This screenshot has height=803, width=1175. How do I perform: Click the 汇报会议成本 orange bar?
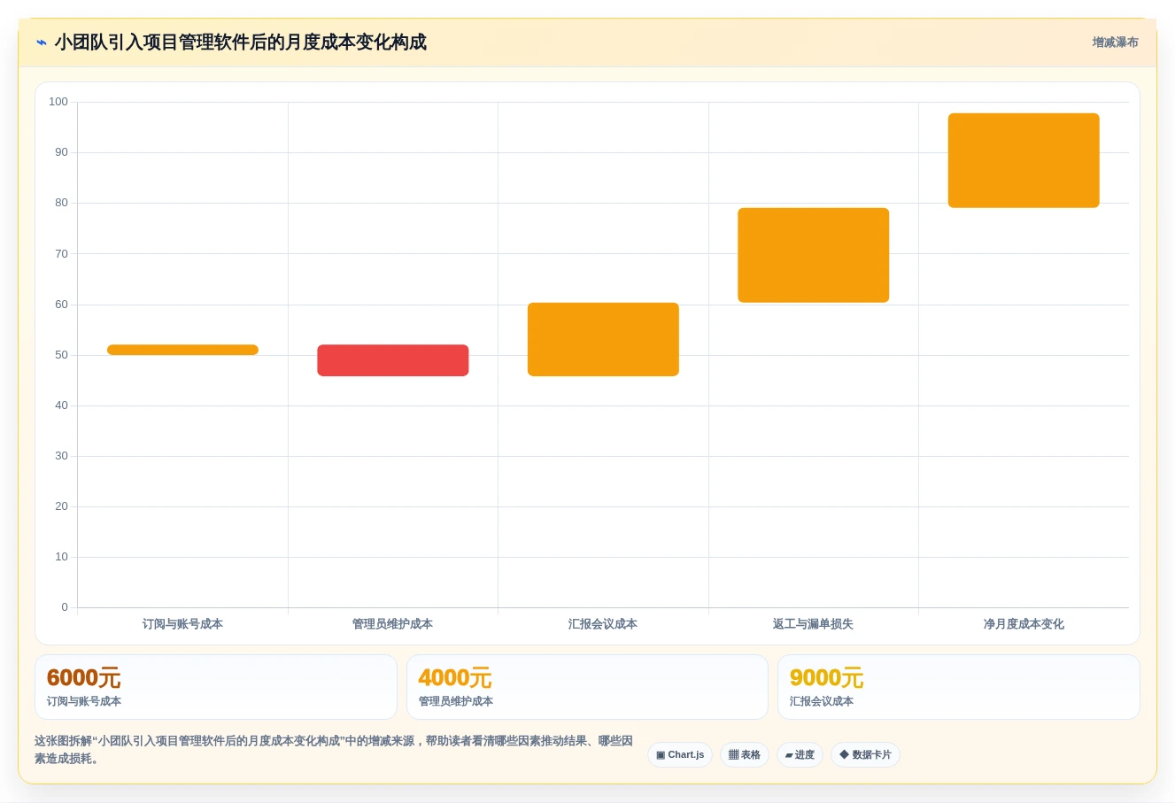(603, 339)
